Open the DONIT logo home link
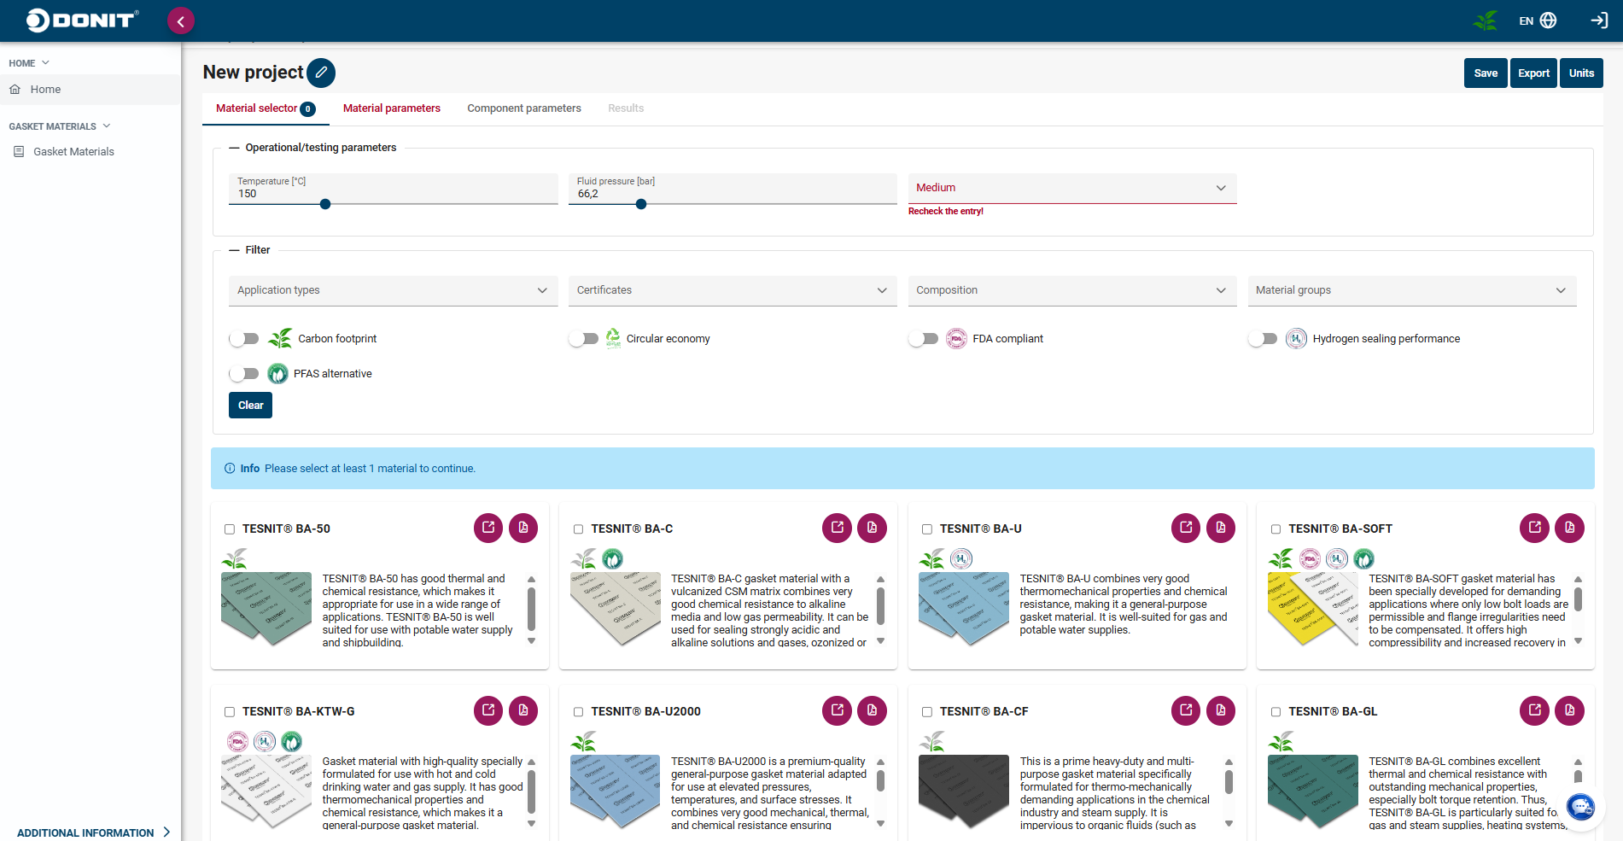The height and width of the screenshot is (841, 1623). (82, 20)
